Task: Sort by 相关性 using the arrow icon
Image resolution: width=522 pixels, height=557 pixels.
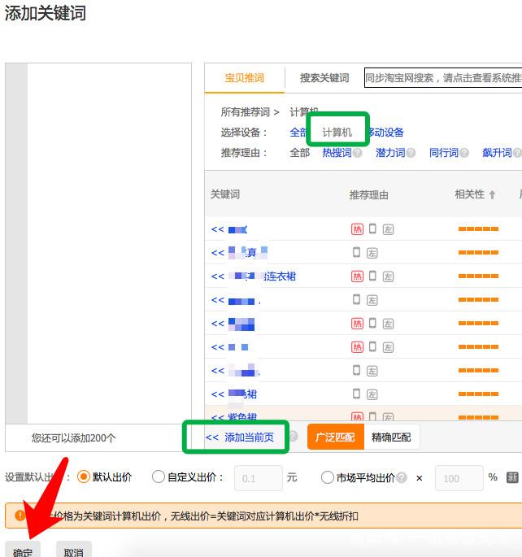Action: click(x=492, y=194)
